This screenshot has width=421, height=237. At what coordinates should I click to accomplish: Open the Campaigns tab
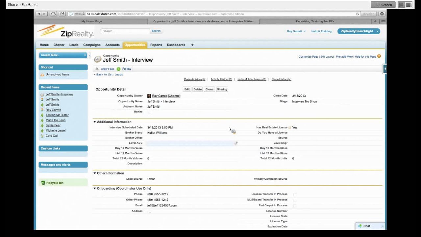tap(92, 45)
